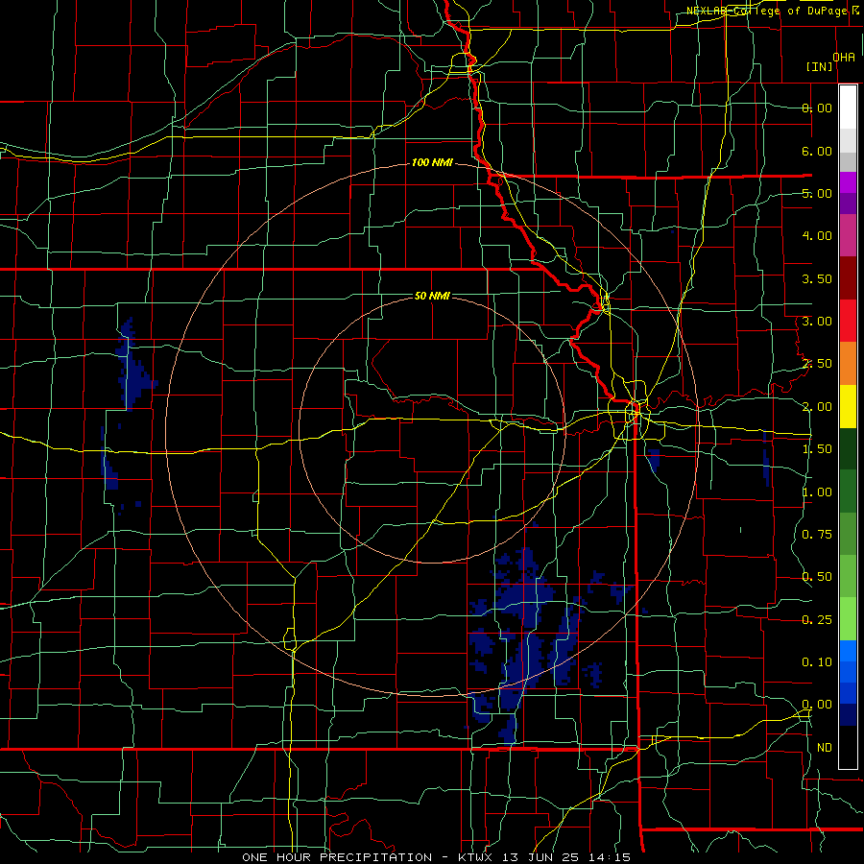The image size is (864, 864).
Task: Click the 3.00 legend value
Action: point(817,322)
